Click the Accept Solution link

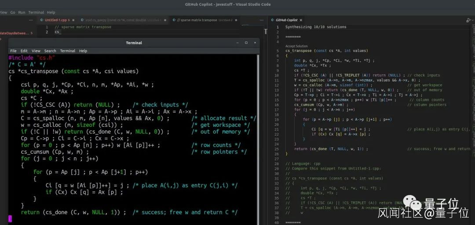pos(296,46)
